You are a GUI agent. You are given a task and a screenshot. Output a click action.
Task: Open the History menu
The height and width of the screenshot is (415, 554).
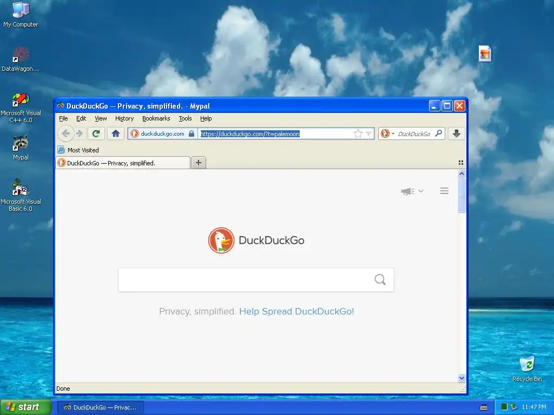(124, 118)
